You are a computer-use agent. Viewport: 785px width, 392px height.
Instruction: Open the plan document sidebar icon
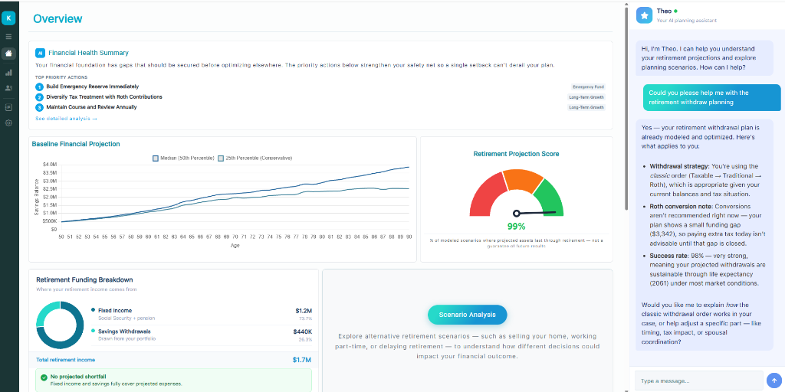tap(8, 107)
